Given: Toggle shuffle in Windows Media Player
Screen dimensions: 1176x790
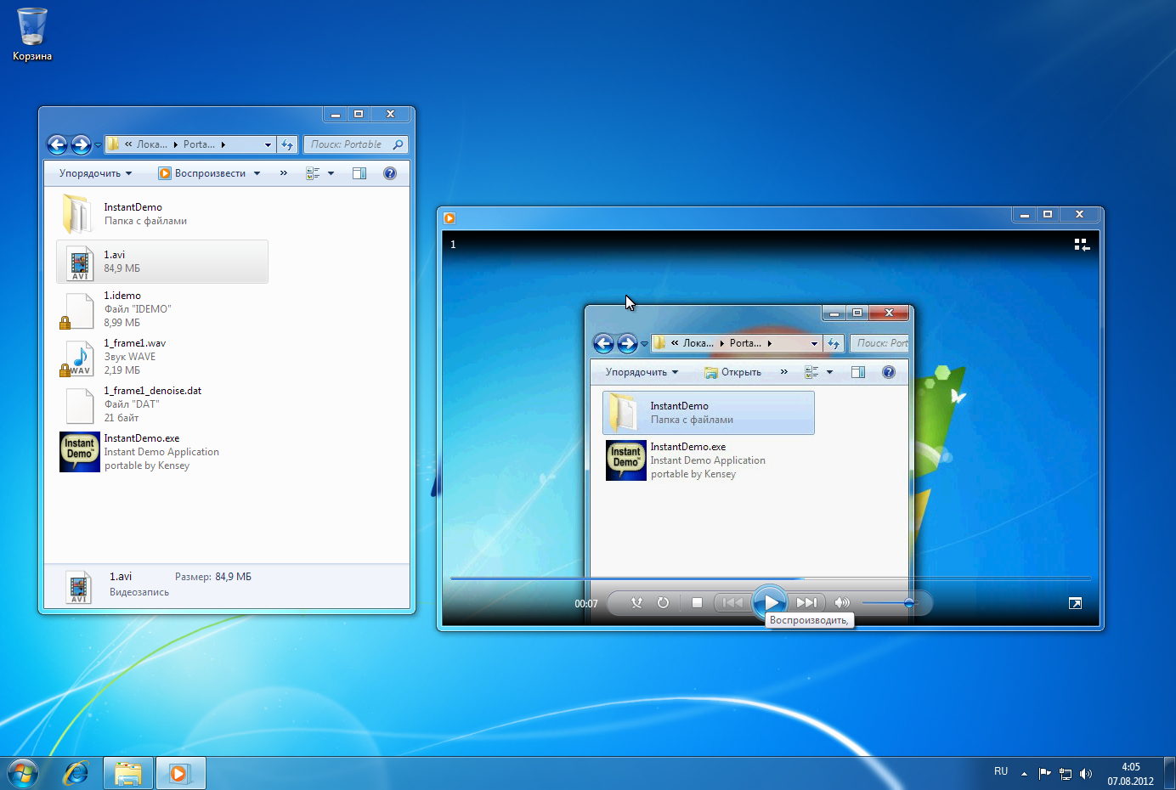Looking at the screenshot, I should [x=637, y=603].
